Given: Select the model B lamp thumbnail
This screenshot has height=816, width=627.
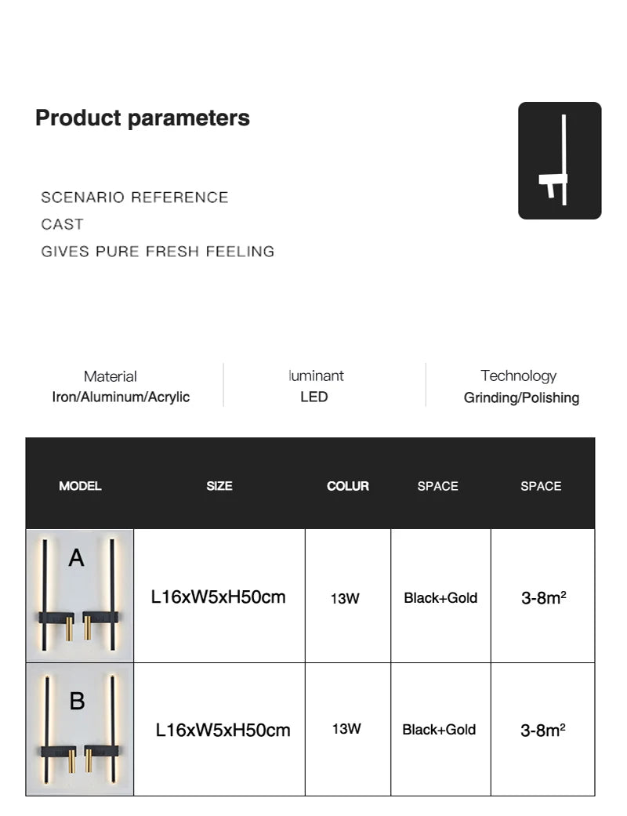Looking at the screenshot, I should point(80,729).
